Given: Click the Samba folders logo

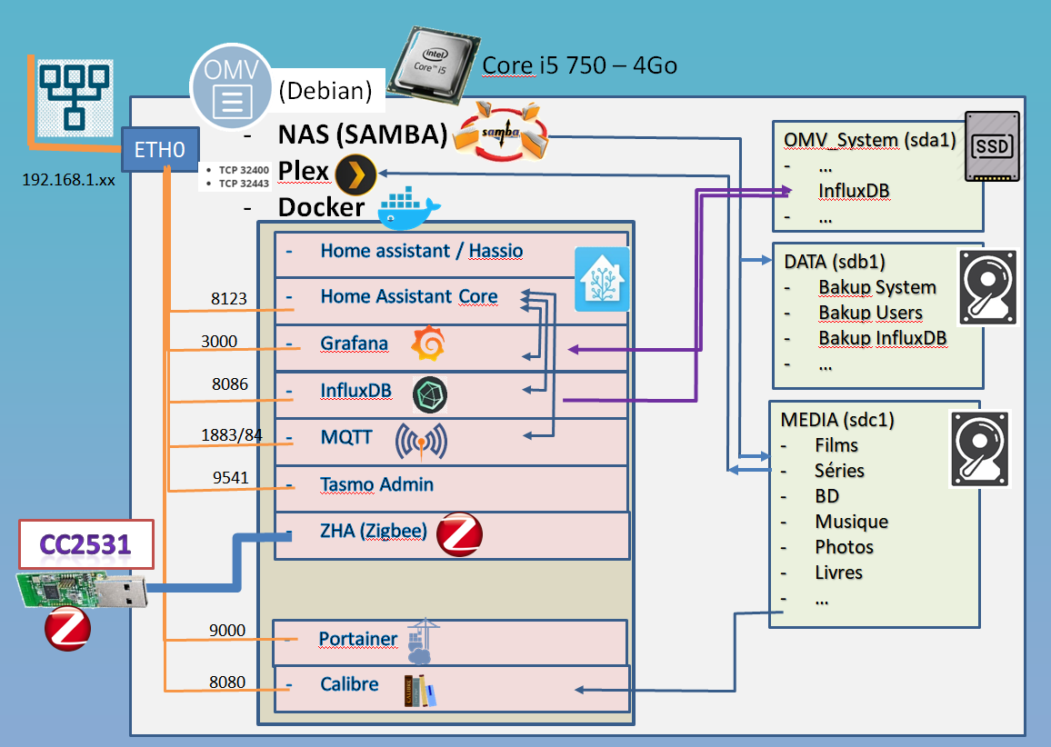Looking at the screenshot, I should 501,132.
